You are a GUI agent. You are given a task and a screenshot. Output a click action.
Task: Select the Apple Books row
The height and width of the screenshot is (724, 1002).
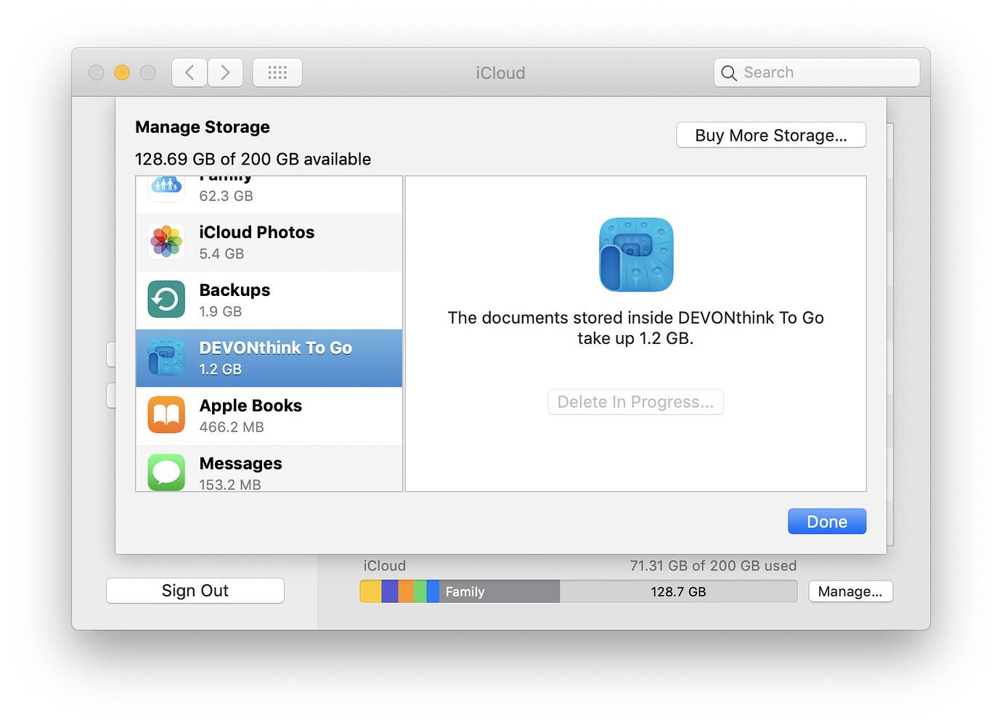tap(269, 416)
